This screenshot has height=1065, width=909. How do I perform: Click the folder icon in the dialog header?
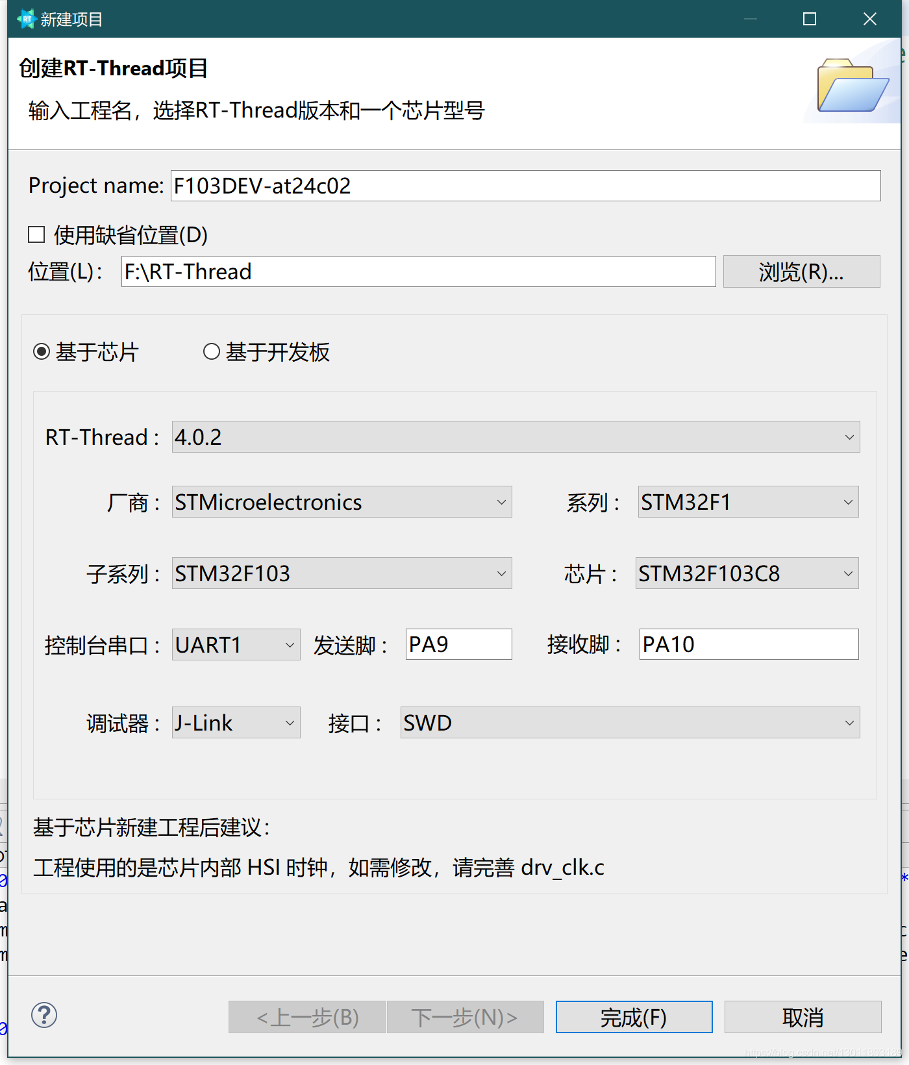[853, 85]
